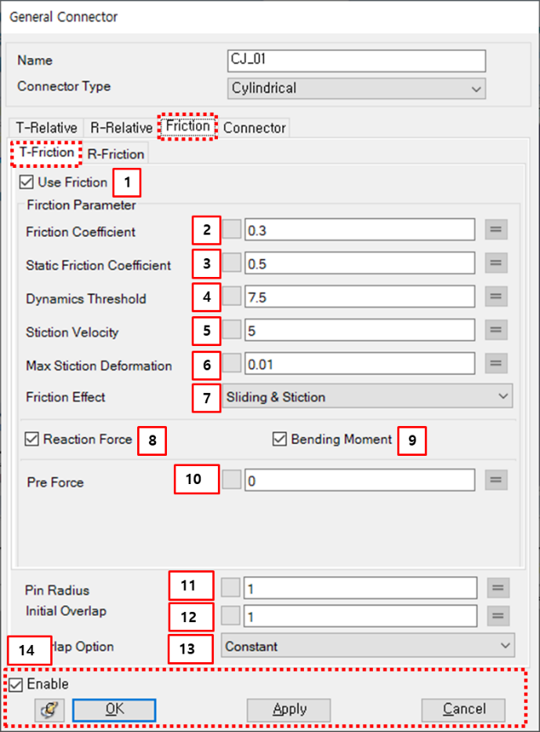Apply the connector settings

coord(288,708)
